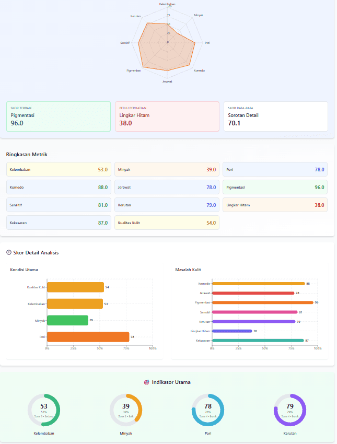Screen dimensions: 337x444
Task: Click the Jerawat tile in Ringkasan Metrik
Action: (167, 187)
